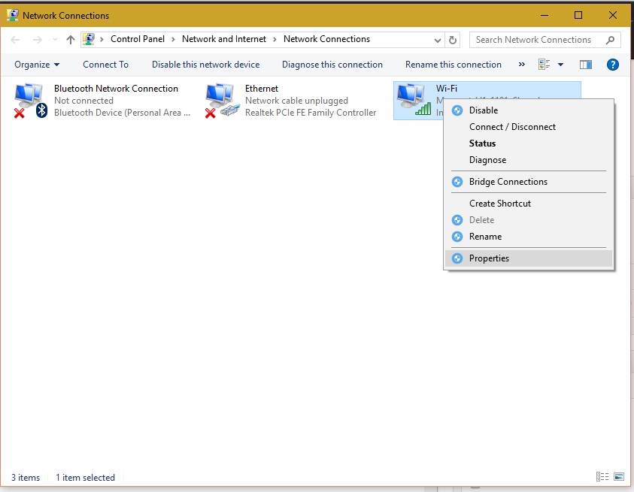Click Diagnose this connection button
634x492 pixels.
click(x=332, y=65)
